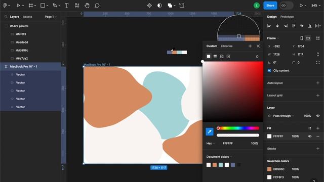Switch to the Layers tab

(x=15, y=17)
